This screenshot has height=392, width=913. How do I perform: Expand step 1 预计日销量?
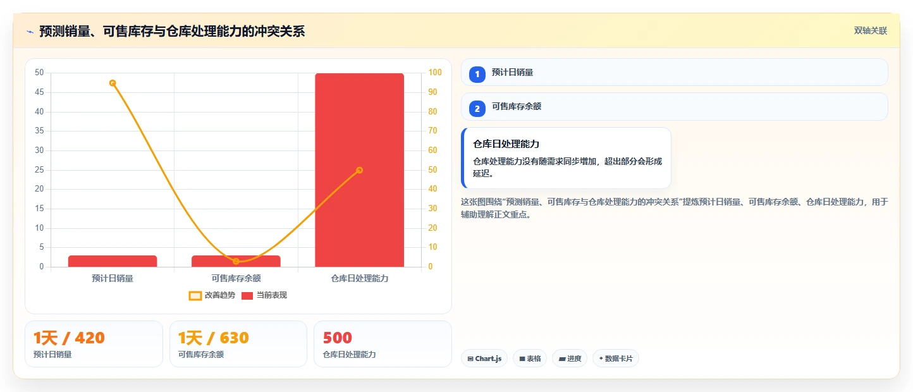click(675, 72)
